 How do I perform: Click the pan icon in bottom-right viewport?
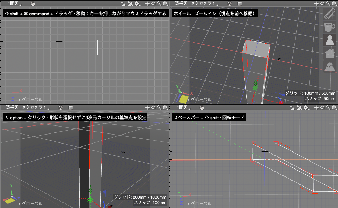coord(316,107)
